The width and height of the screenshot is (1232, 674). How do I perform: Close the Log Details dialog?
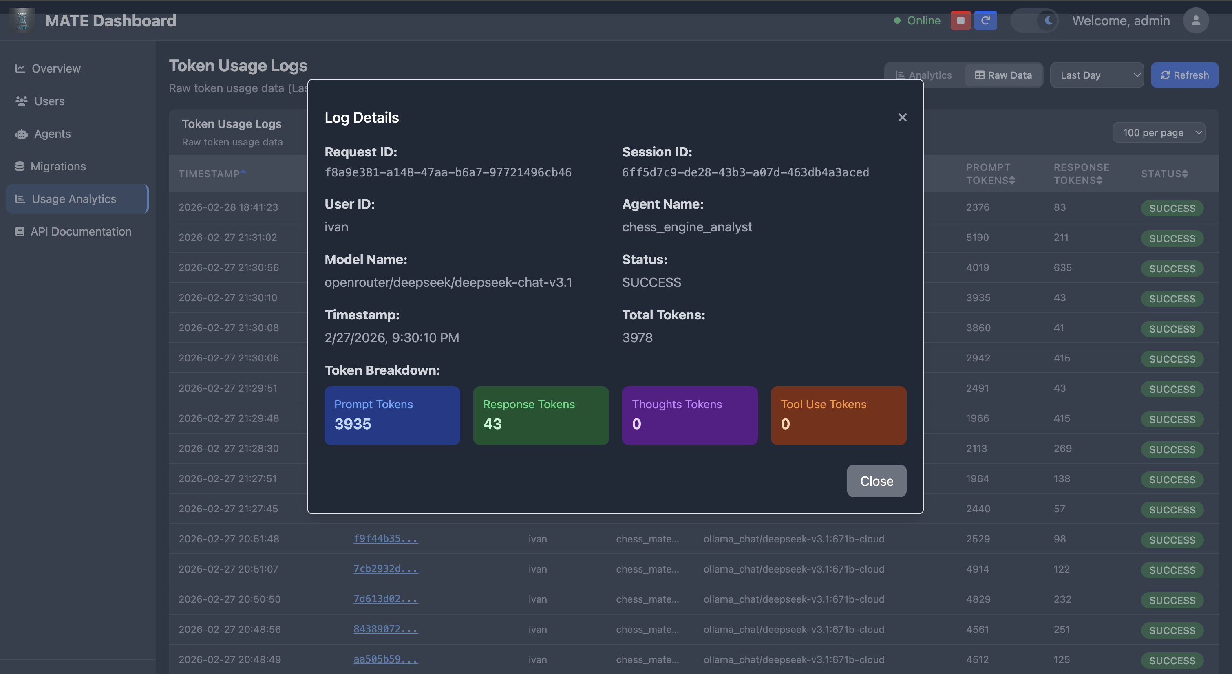pos(902,117)
